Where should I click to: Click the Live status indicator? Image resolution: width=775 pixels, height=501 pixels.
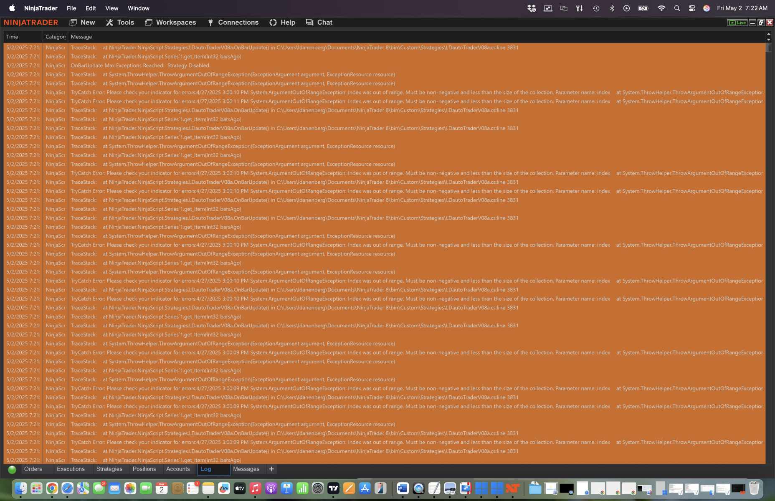click(x=737, y=23)
